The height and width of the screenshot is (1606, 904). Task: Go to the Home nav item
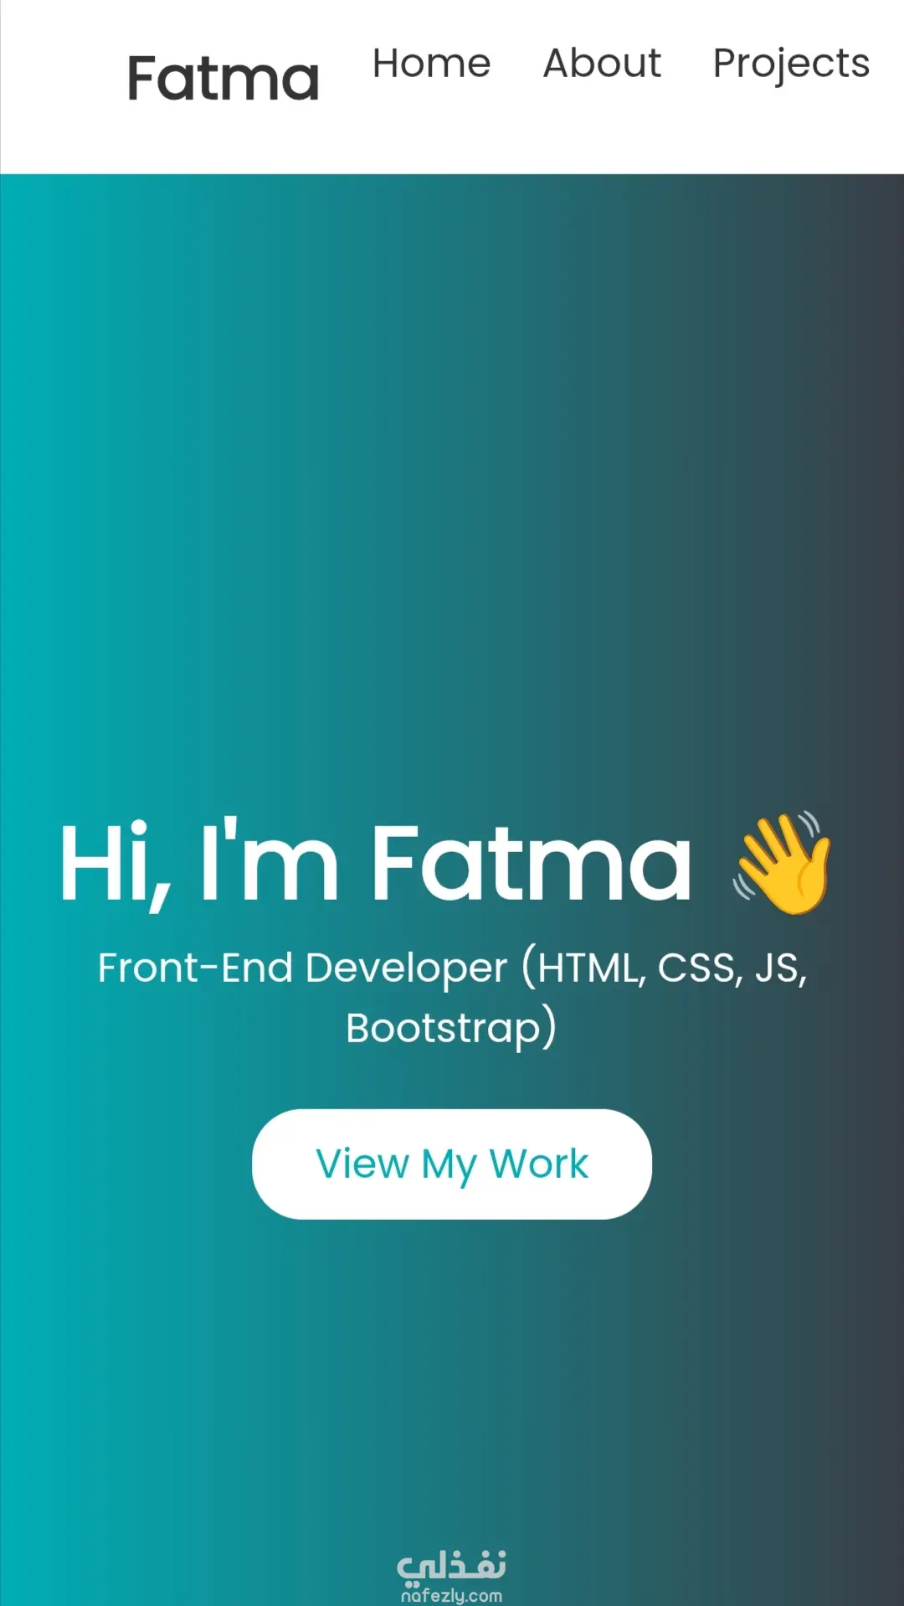pos(431,64)
